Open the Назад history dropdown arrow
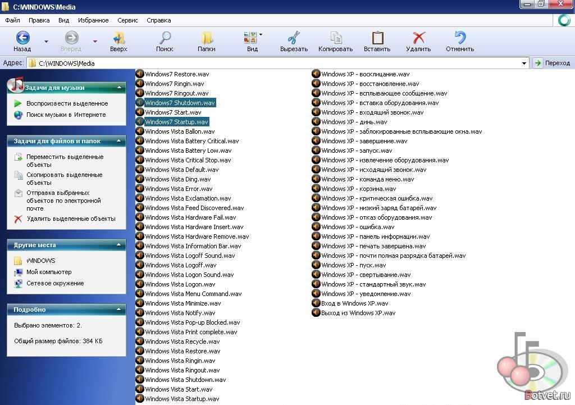The image size is (575, 405). (46, 42)
